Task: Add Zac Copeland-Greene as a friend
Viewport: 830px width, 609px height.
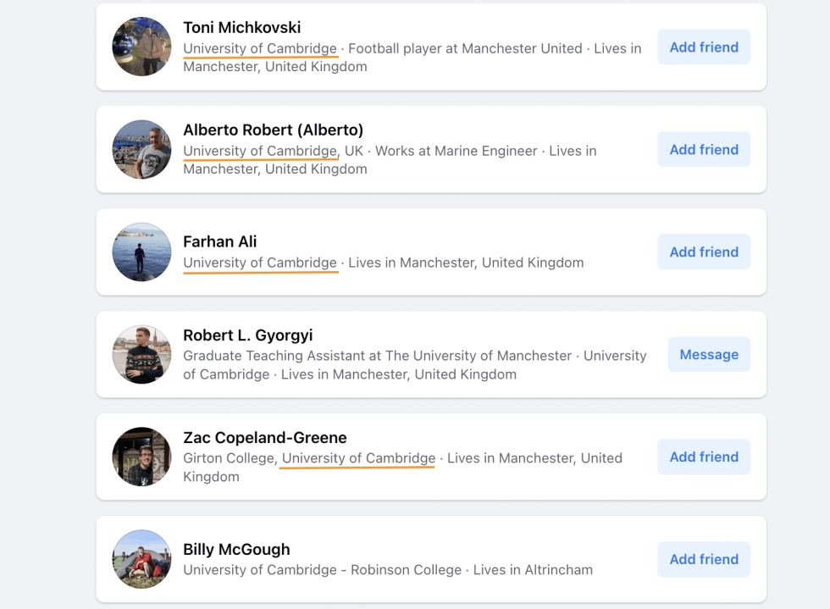Action: [704, 457]
